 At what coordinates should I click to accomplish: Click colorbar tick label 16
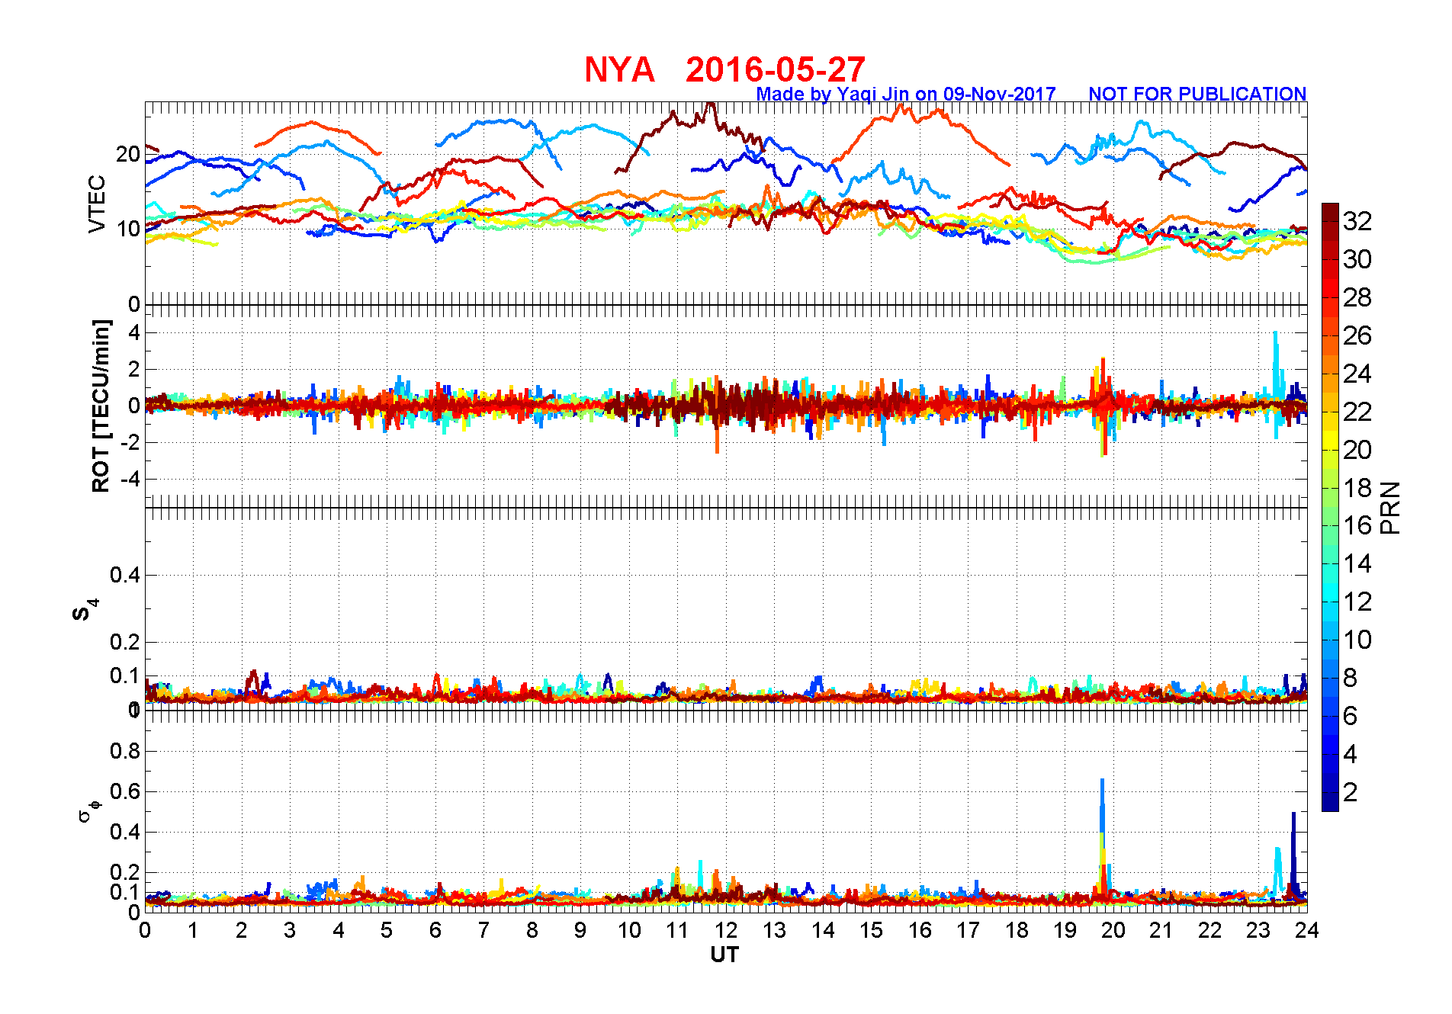click(x=1357, y=525)
